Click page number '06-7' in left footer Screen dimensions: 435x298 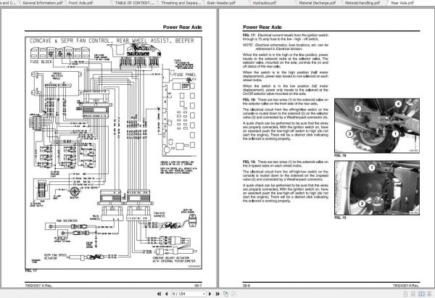click(x=198, y=285)
